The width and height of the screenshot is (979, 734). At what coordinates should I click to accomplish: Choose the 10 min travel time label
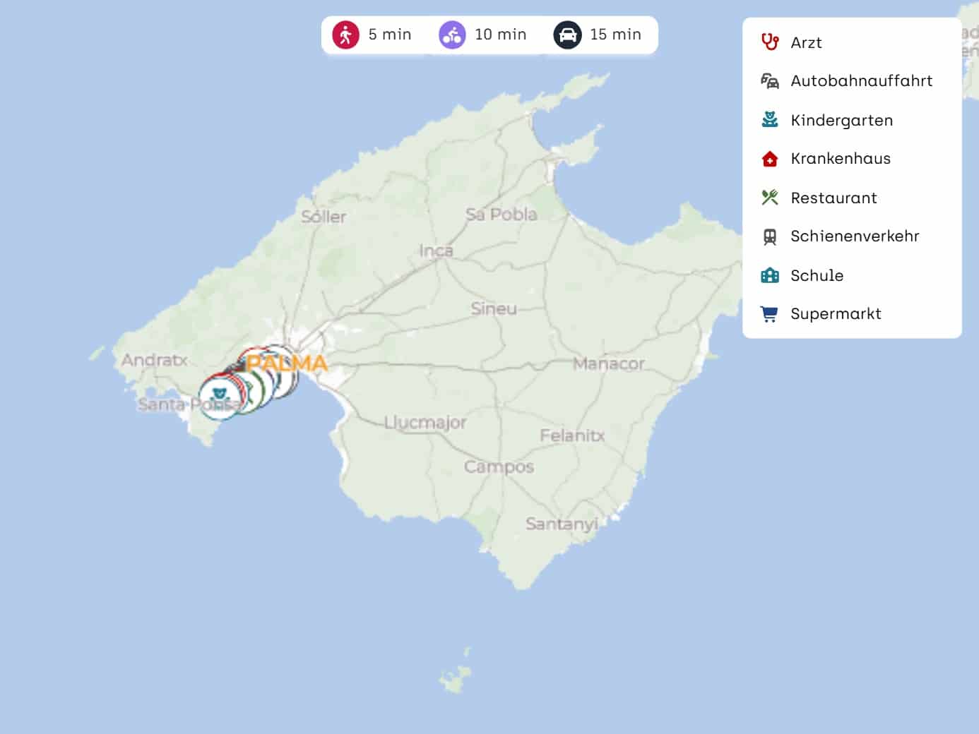coord(500,35)
